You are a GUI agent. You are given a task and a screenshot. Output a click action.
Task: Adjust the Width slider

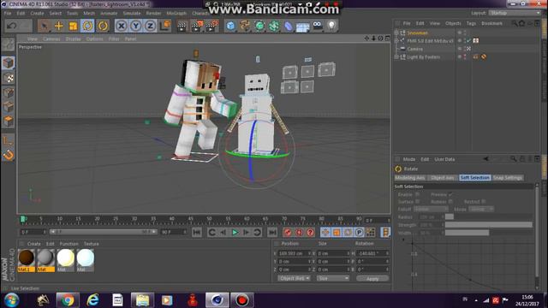click(x=489, y=233)
